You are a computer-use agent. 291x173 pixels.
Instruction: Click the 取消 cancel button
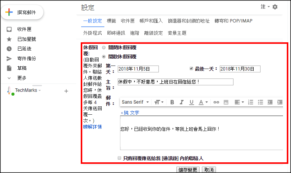pos(209,170)
